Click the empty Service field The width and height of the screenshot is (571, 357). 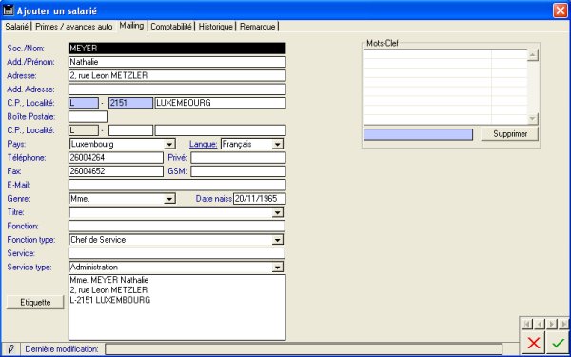[177, 253]
